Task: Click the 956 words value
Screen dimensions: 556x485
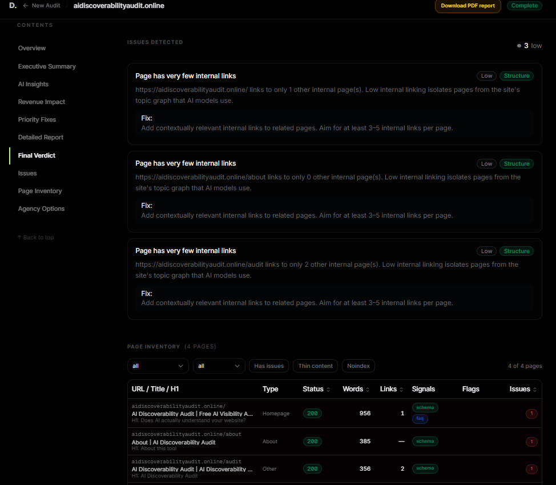Action: (365, 414)
